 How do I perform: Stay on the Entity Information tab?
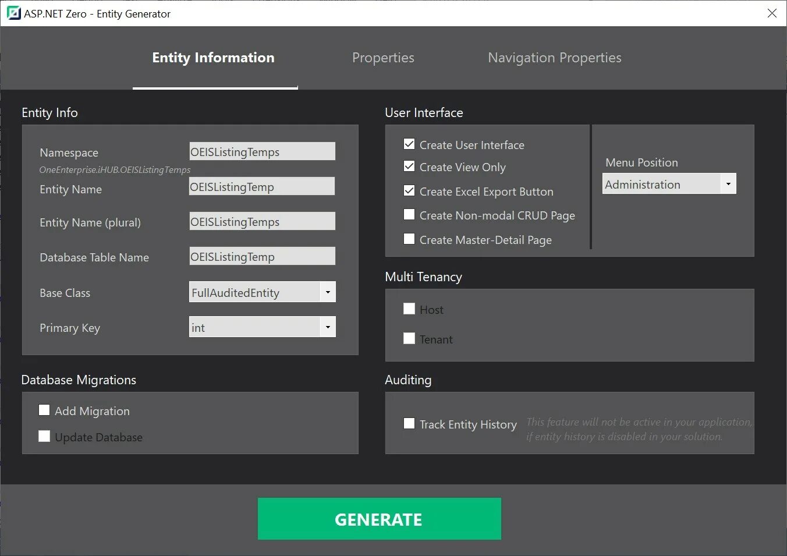tap(213, 58)
